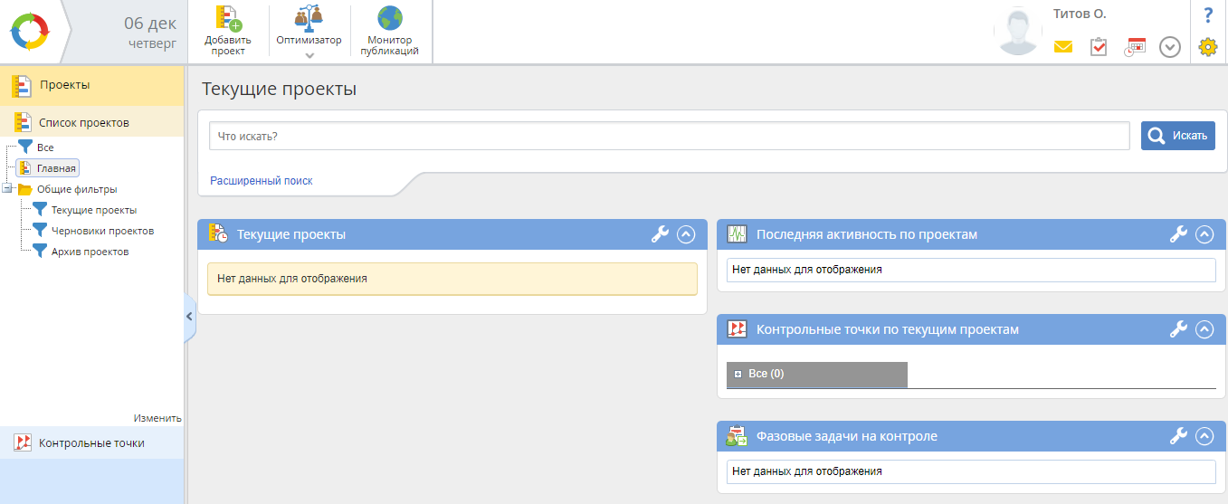Collapse the Текущие проекты panel
The image size is (1228, 504).
tap(686, 234)
